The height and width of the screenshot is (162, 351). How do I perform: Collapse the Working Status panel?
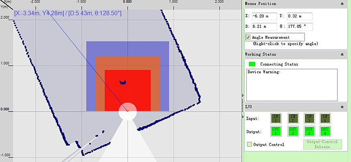click(341, 54)
